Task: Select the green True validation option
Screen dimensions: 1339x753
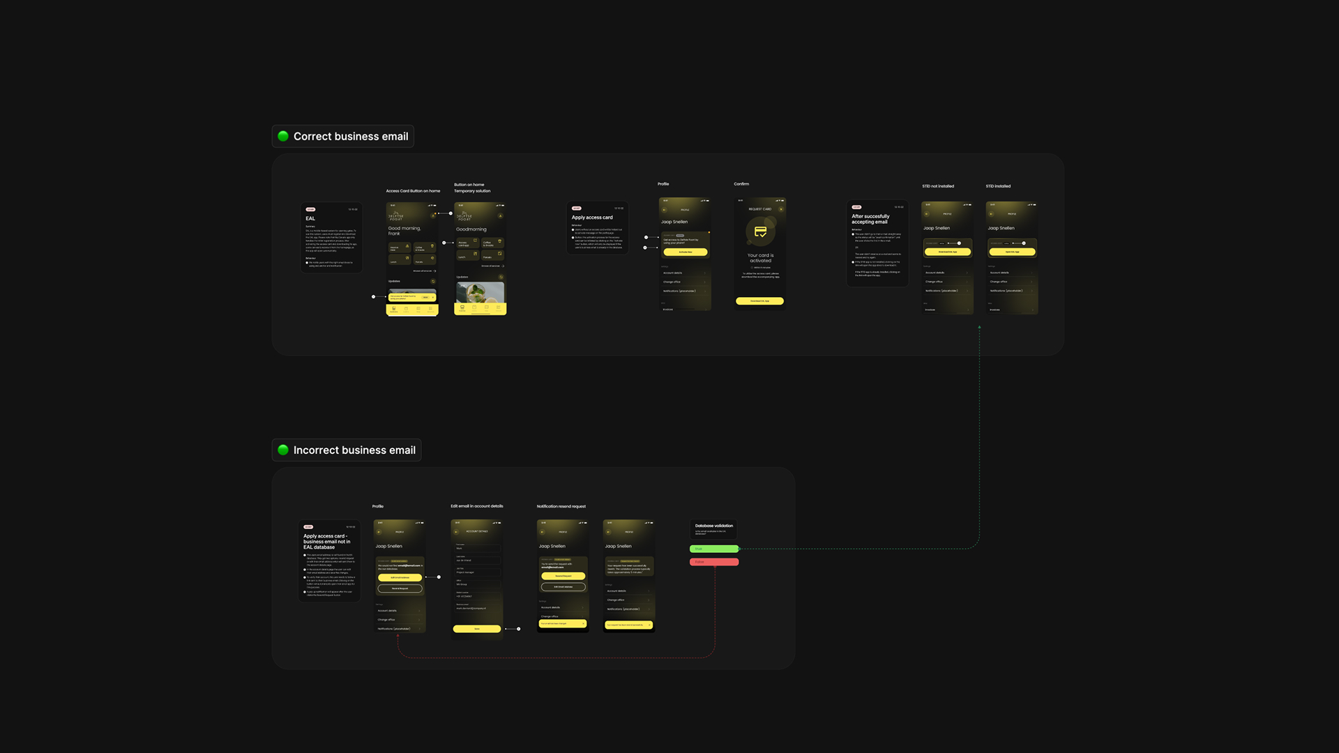Action: point(713,549)
